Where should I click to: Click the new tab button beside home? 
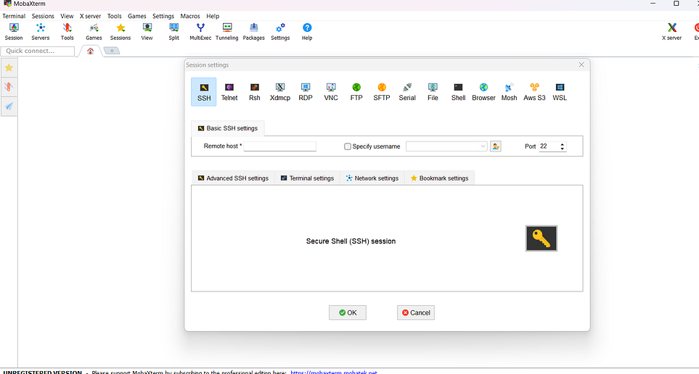coord(112,51)
